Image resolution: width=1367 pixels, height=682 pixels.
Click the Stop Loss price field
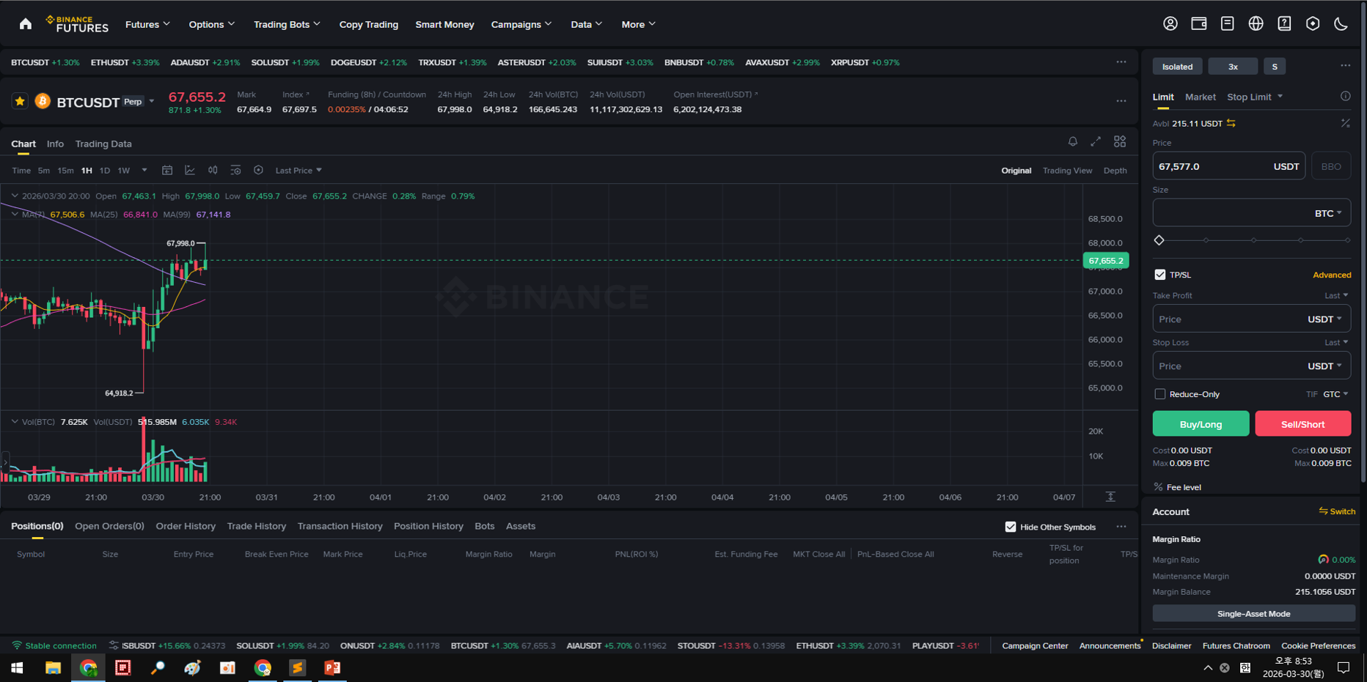coord(1251,366)
